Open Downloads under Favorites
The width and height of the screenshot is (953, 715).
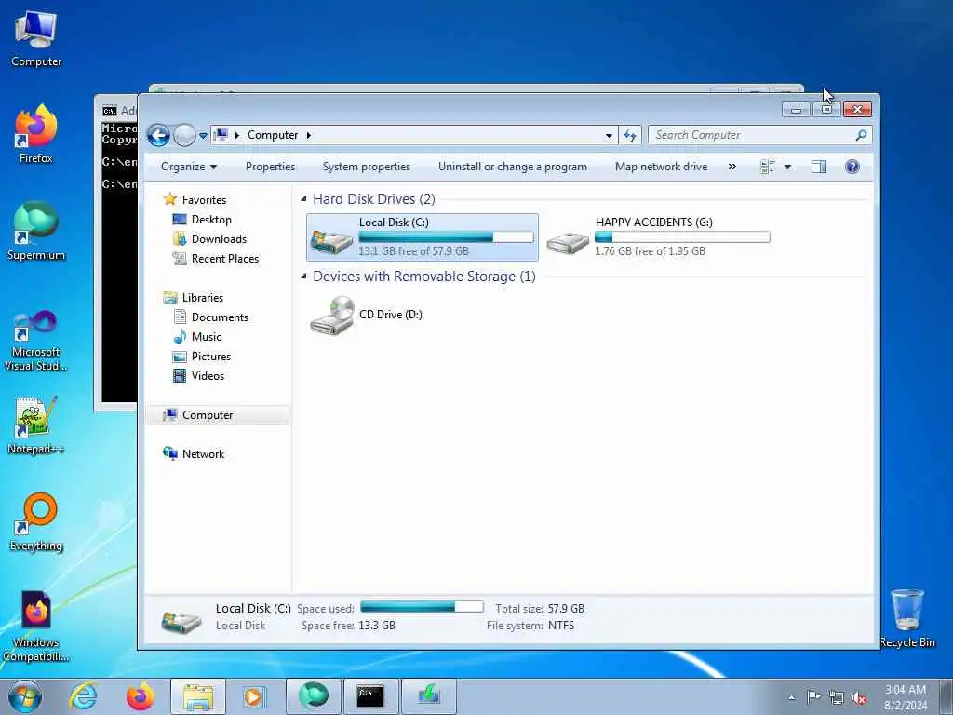219,239
